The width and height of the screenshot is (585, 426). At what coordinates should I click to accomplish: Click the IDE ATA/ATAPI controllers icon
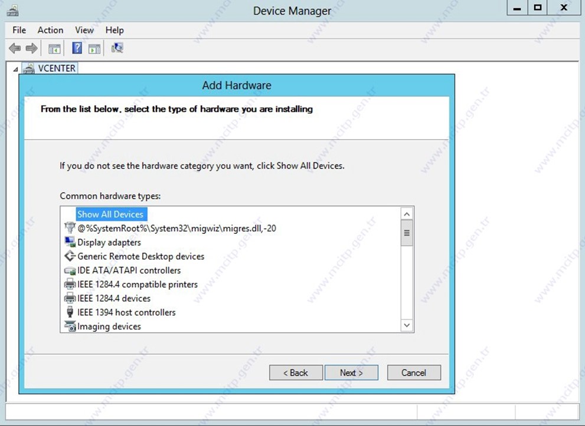click(70, 270)
